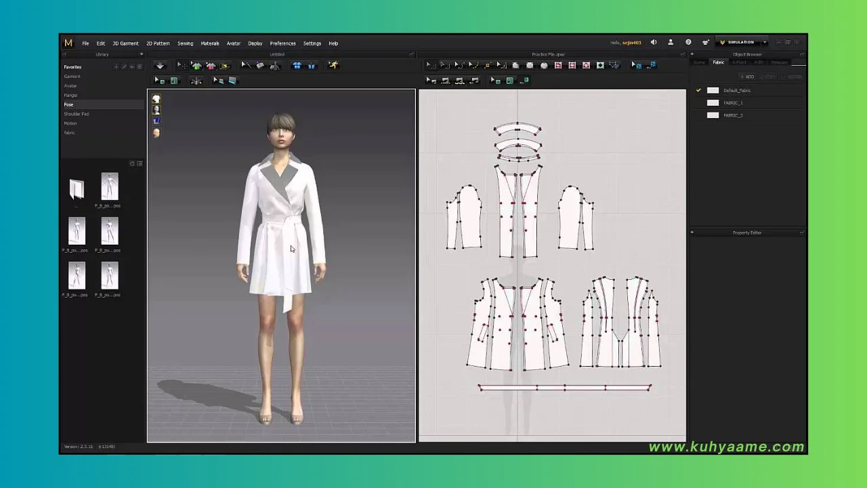Click the FABRIC_3 color swatch
Viewport: 867px width, 488px height.
click(x=713, y=115)
